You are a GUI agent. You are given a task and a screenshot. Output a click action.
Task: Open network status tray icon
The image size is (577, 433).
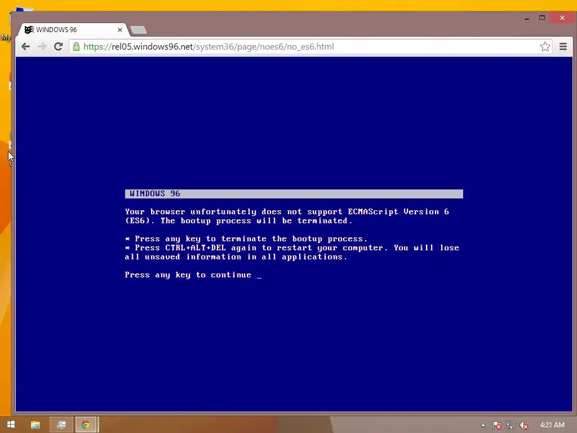tap(511, 425)
